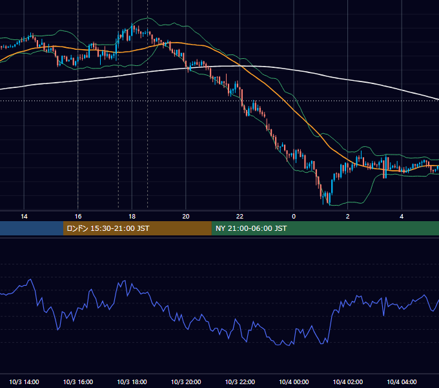This screenshot has width=439, height=388.
Task: Click the price axis label 0
Action: pyautogui.click(x=294, y=217)
